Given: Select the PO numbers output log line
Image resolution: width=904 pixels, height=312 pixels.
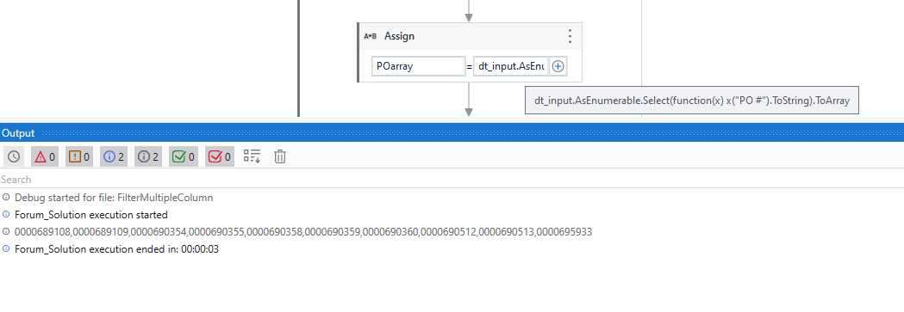Looking at the screenshot, I should pos(303,232).
